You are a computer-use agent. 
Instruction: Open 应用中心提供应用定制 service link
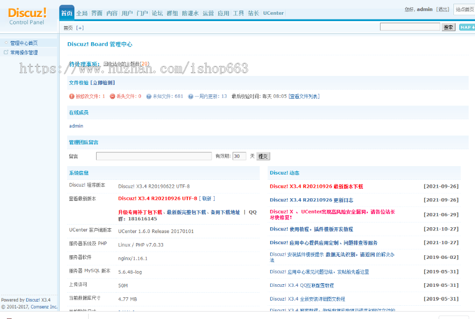pos(324,243)
